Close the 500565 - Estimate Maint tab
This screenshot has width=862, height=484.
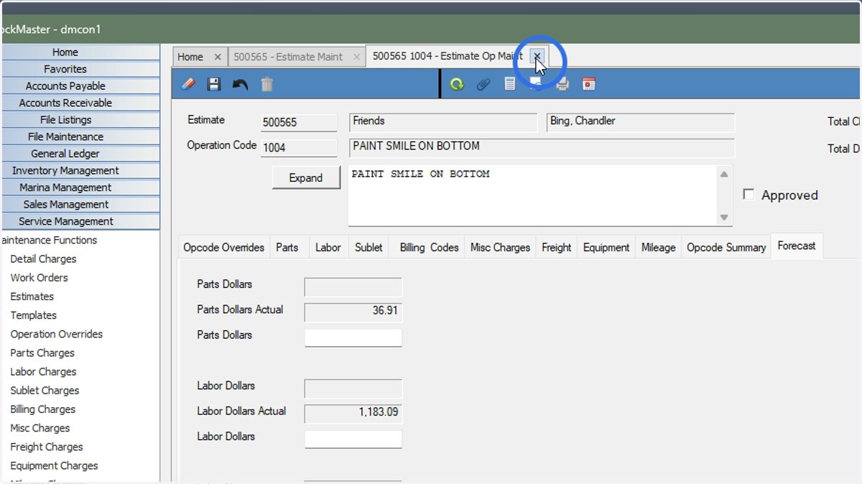coord(356,57)
